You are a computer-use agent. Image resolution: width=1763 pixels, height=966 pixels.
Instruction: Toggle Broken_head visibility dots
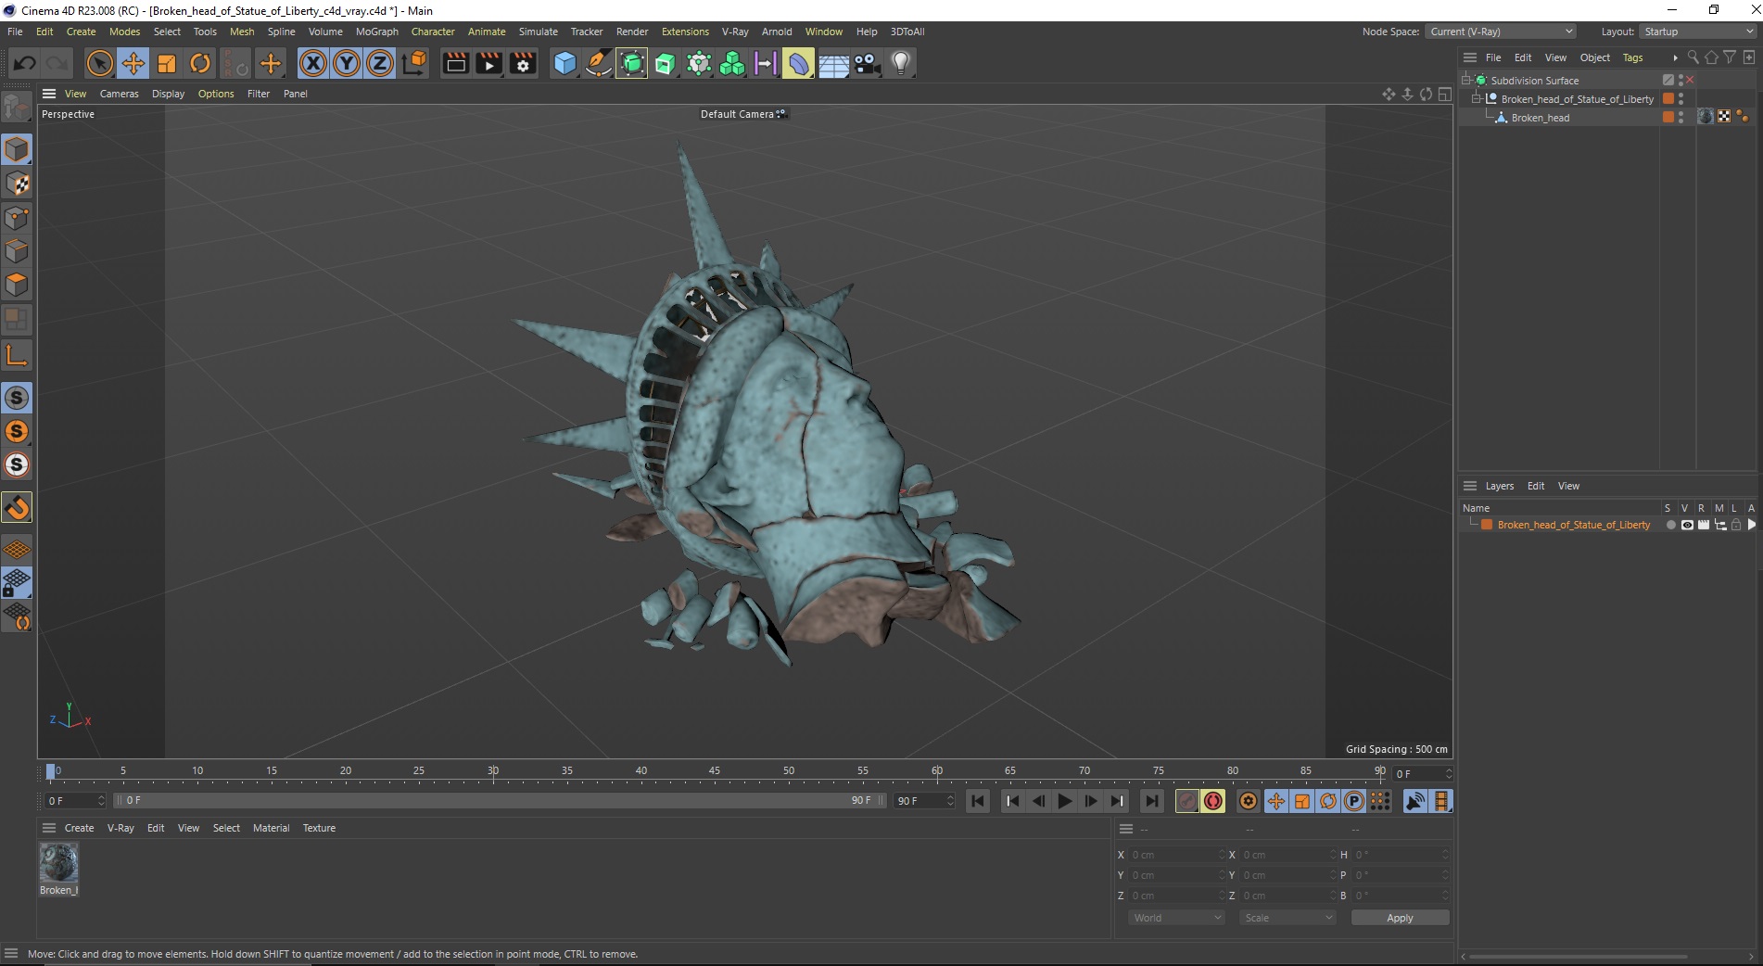click(x=1681, y=118)
